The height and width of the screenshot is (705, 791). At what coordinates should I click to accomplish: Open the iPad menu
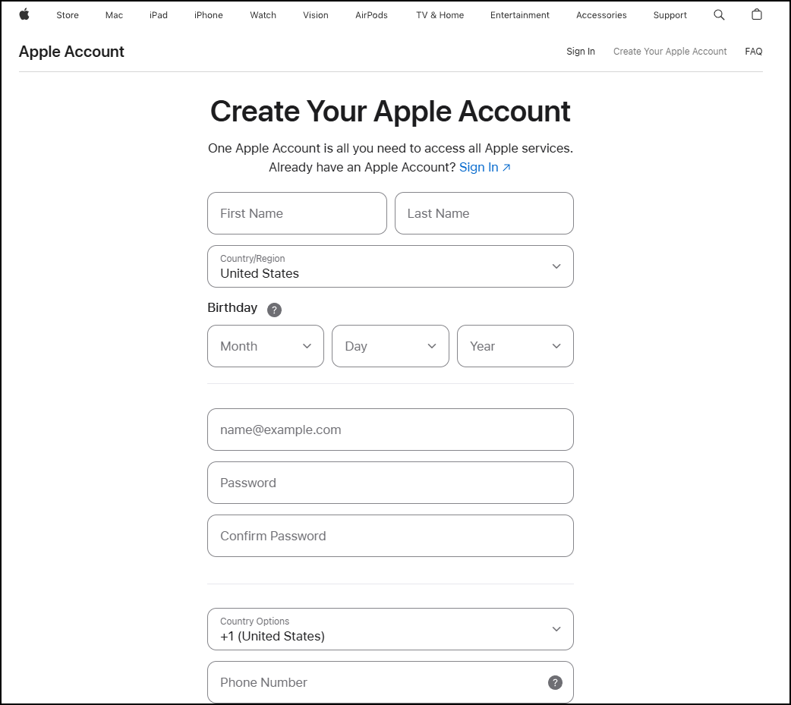[159, 15]
